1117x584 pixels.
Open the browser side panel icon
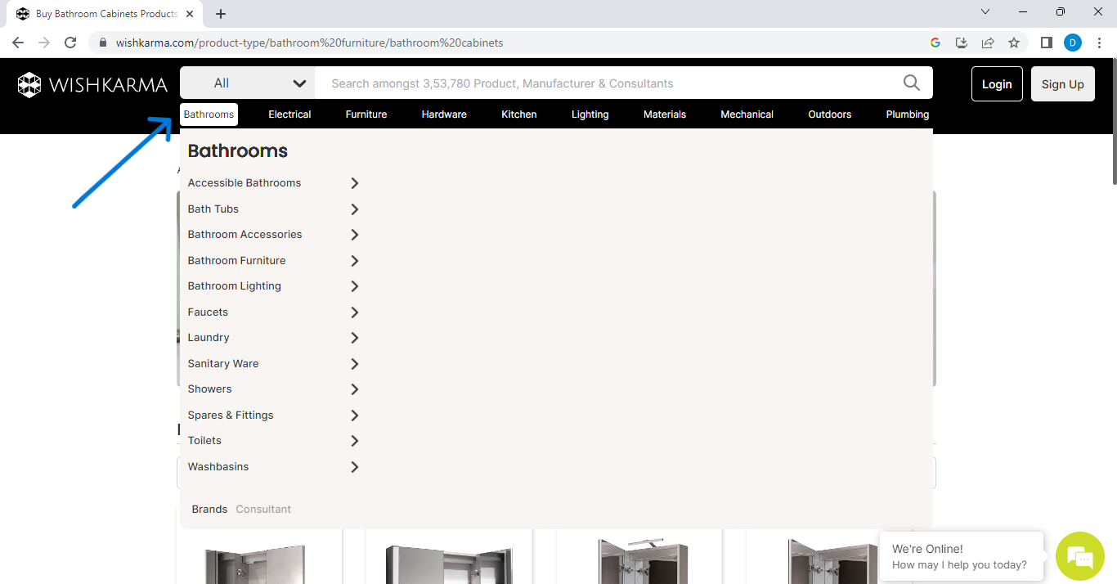(1046, 43)
